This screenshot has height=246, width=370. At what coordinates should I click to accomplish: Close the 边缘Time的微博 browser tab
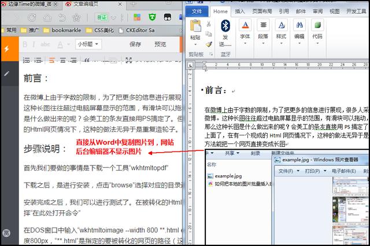(55, 4)
